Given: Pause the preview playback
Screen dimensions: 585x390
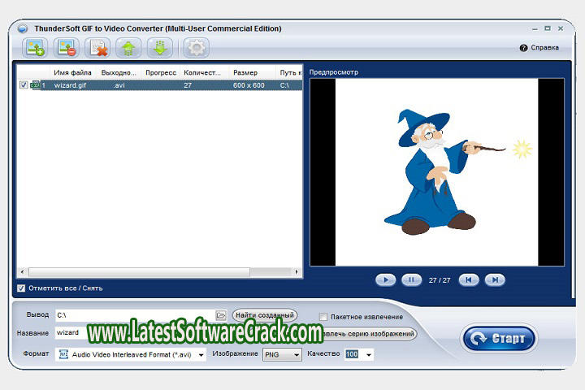Looking at the screenshot, I should (411, 279).
